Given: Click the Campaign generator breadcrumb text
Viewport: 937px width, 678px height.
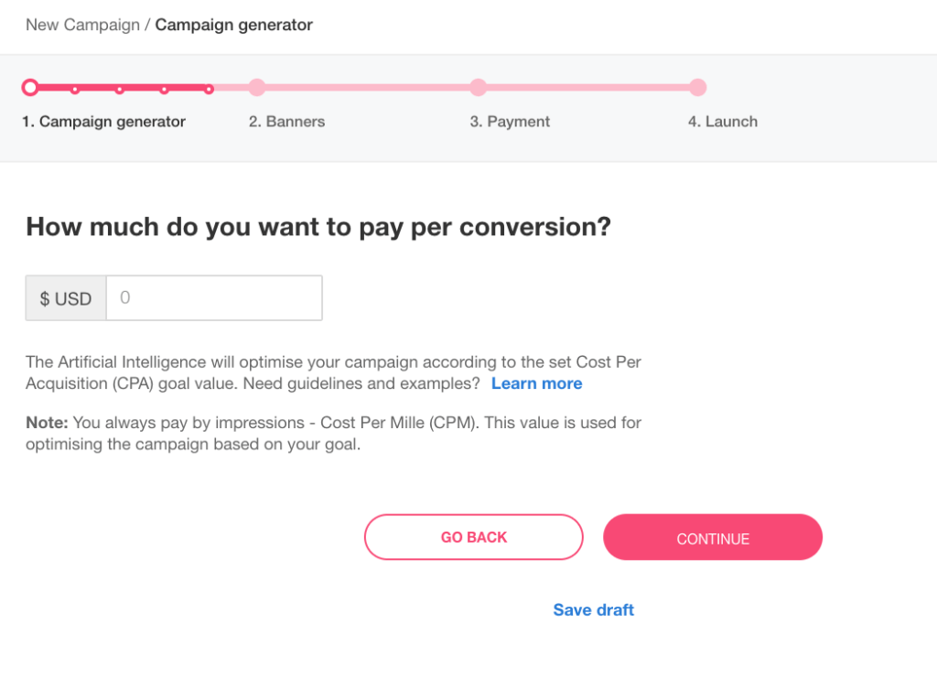Looking at the screenshot, I should click(234, 25).
